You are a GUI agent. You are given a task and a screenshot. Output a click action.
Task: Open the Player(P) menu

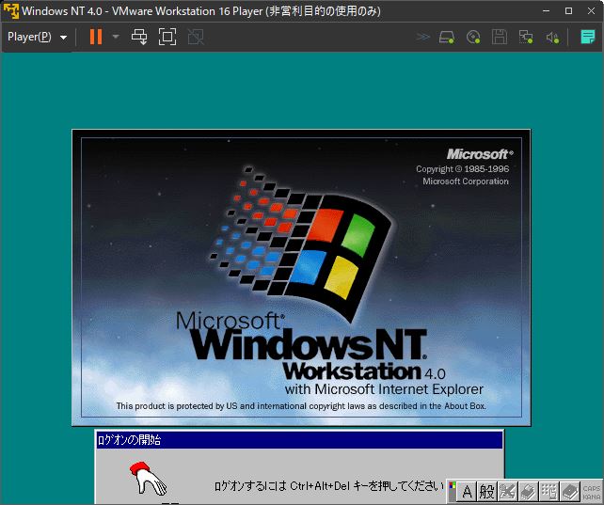37,37
